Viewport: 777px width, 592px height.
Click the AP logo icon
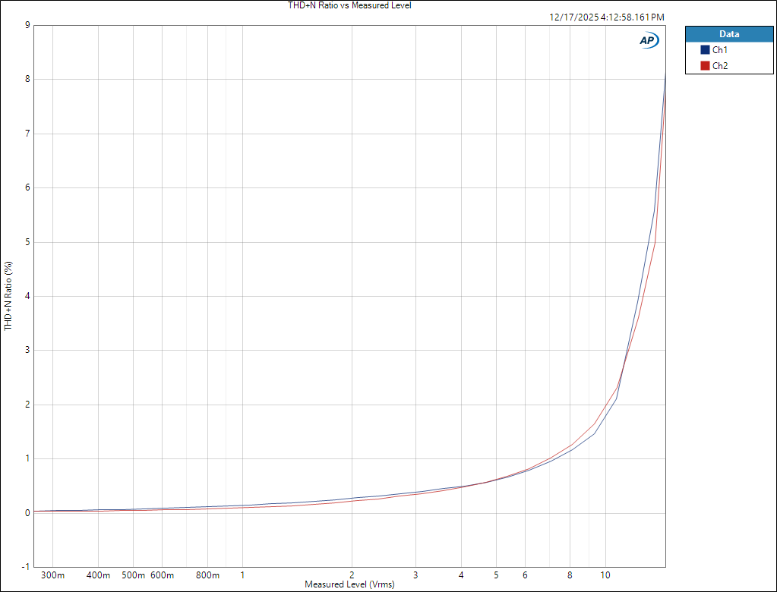[649, 40]
